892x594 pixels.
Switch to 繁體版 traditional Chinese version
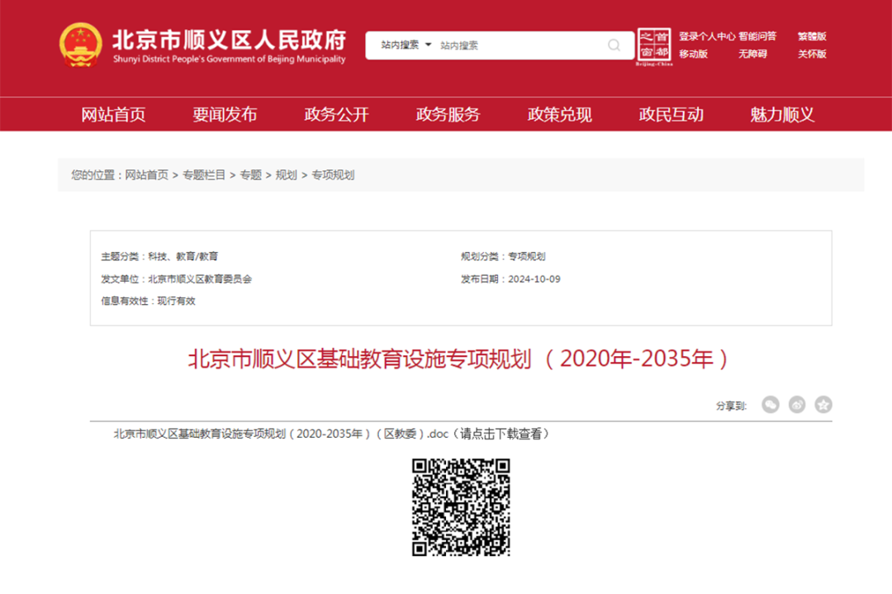(x=812, y=36)
